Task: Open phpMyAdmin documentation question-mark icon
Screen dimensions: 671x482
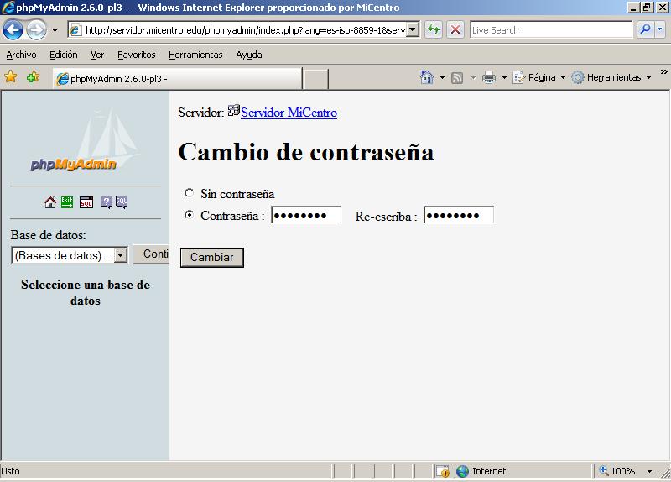Action: pyautogui.click(x=107, y=202)
